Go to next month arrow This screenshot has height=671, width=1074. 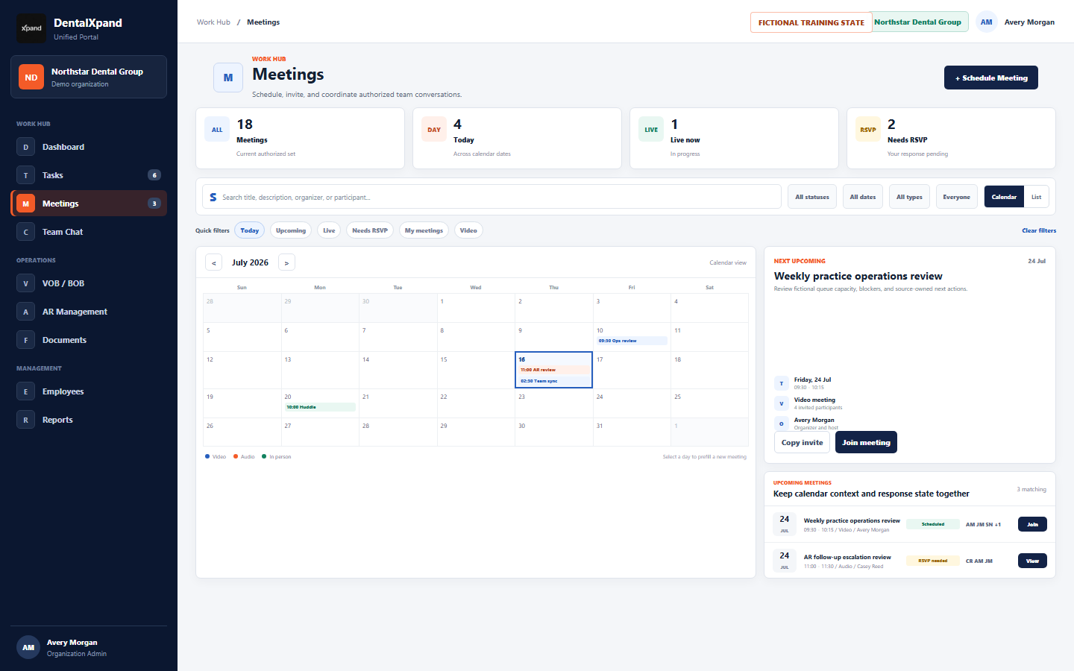[x=286, y=262]
